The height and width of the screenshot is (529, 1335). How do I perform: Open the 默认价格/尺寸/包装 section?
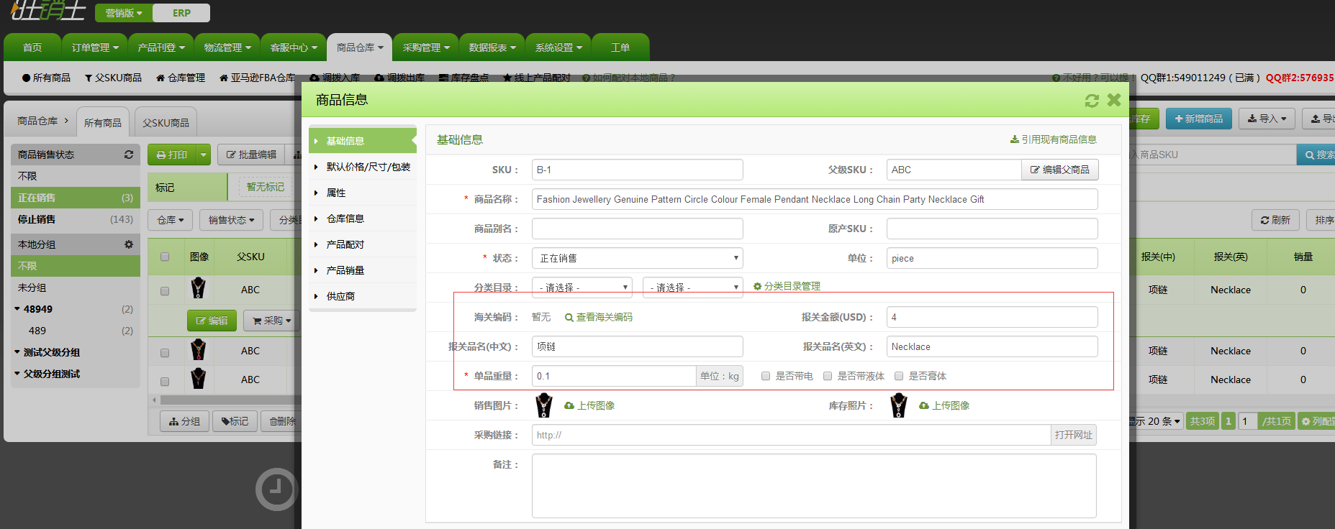coord(363,167)
